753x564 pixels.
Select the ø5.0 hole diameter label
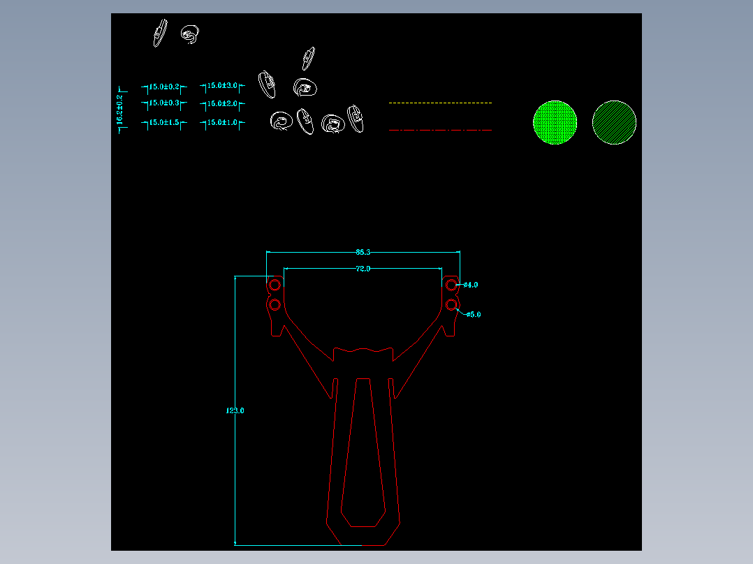(474, 314)
